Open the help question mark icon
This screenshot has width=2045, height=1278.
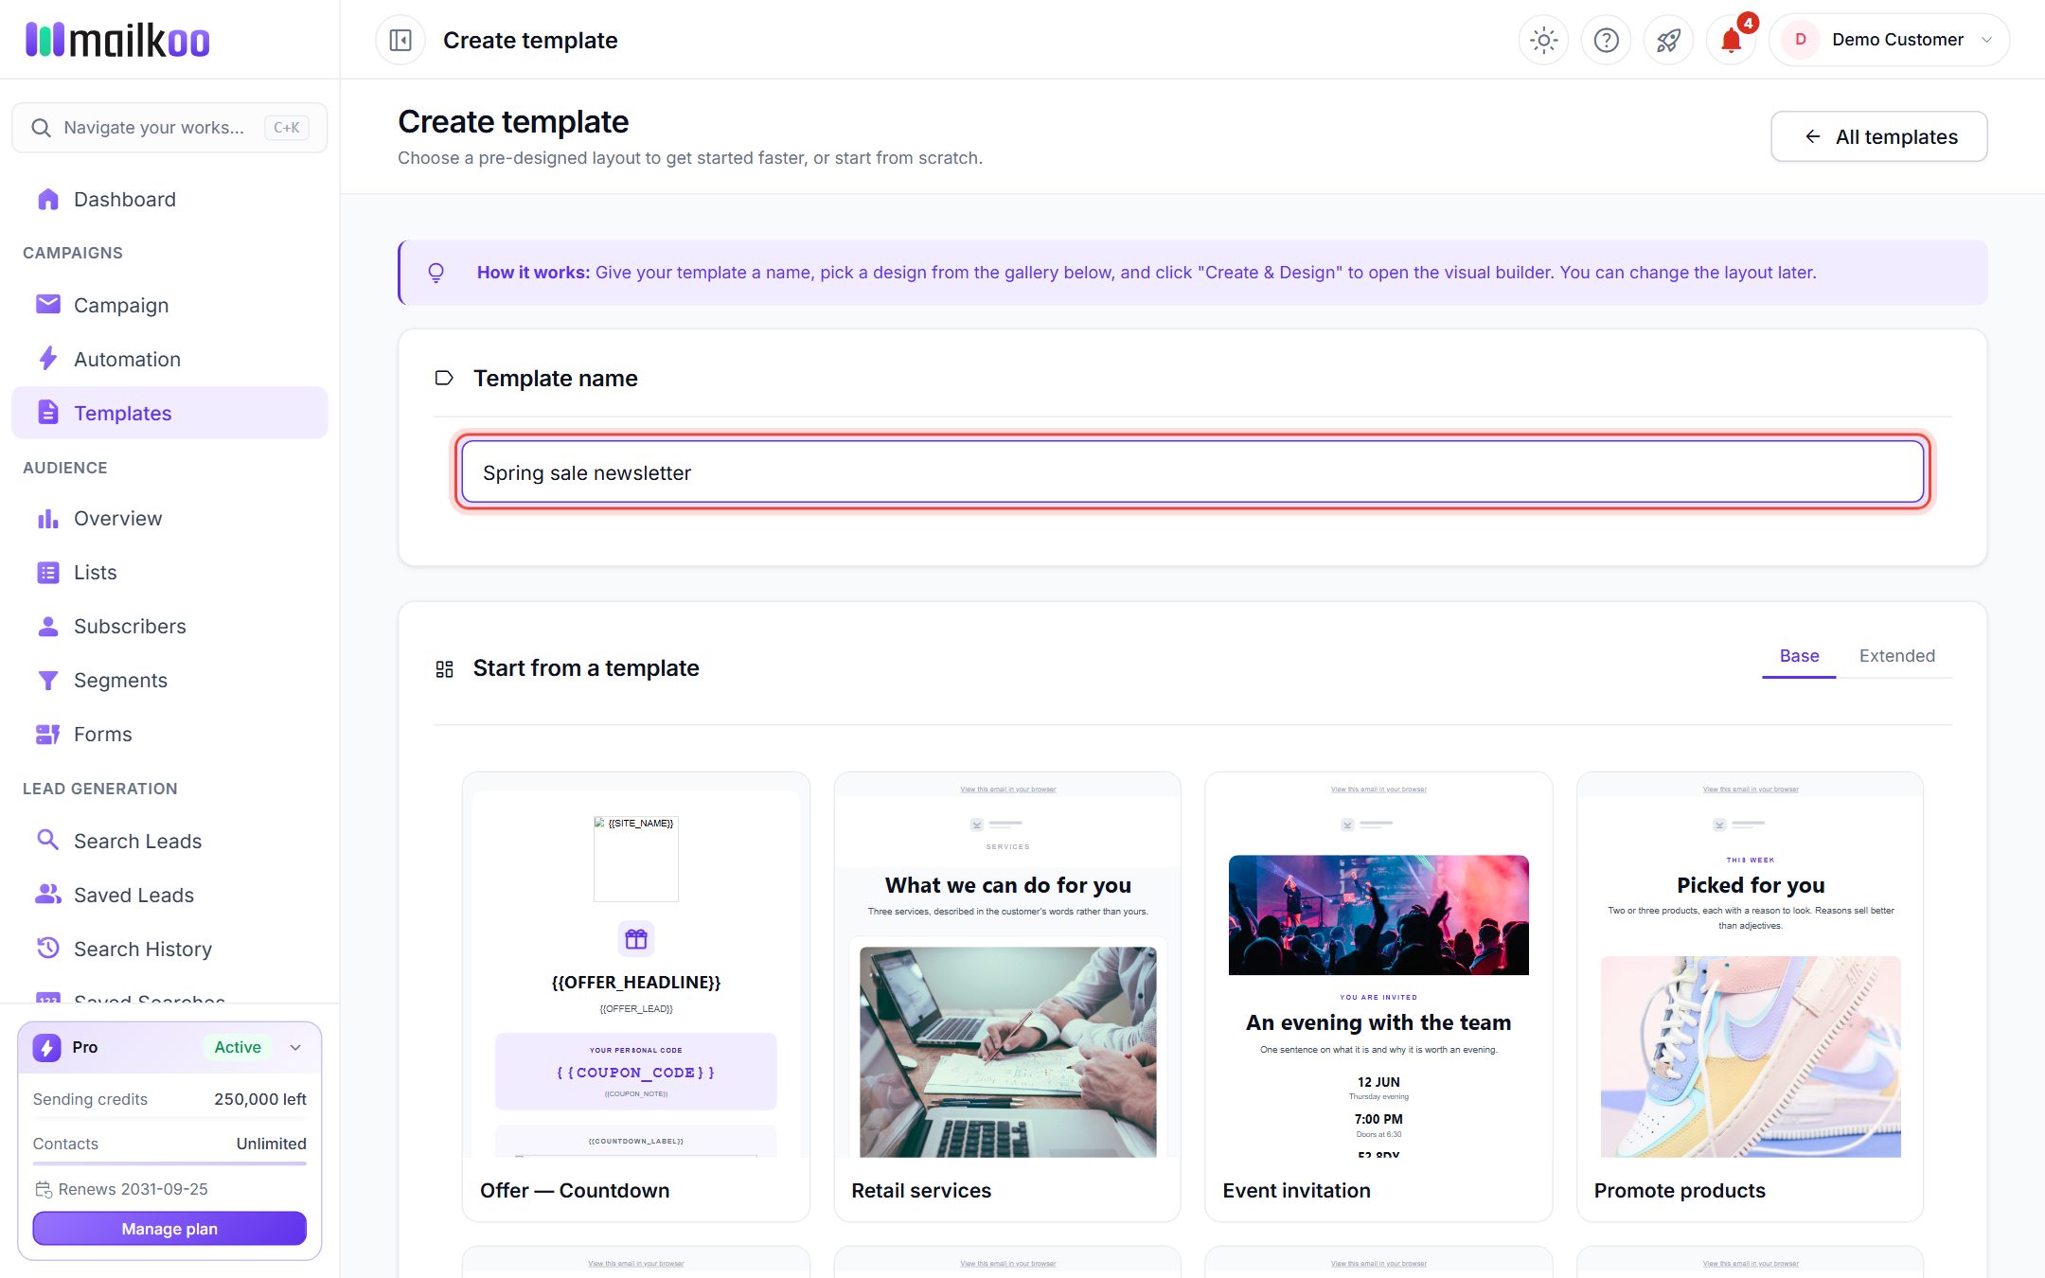click(1606, 40)
